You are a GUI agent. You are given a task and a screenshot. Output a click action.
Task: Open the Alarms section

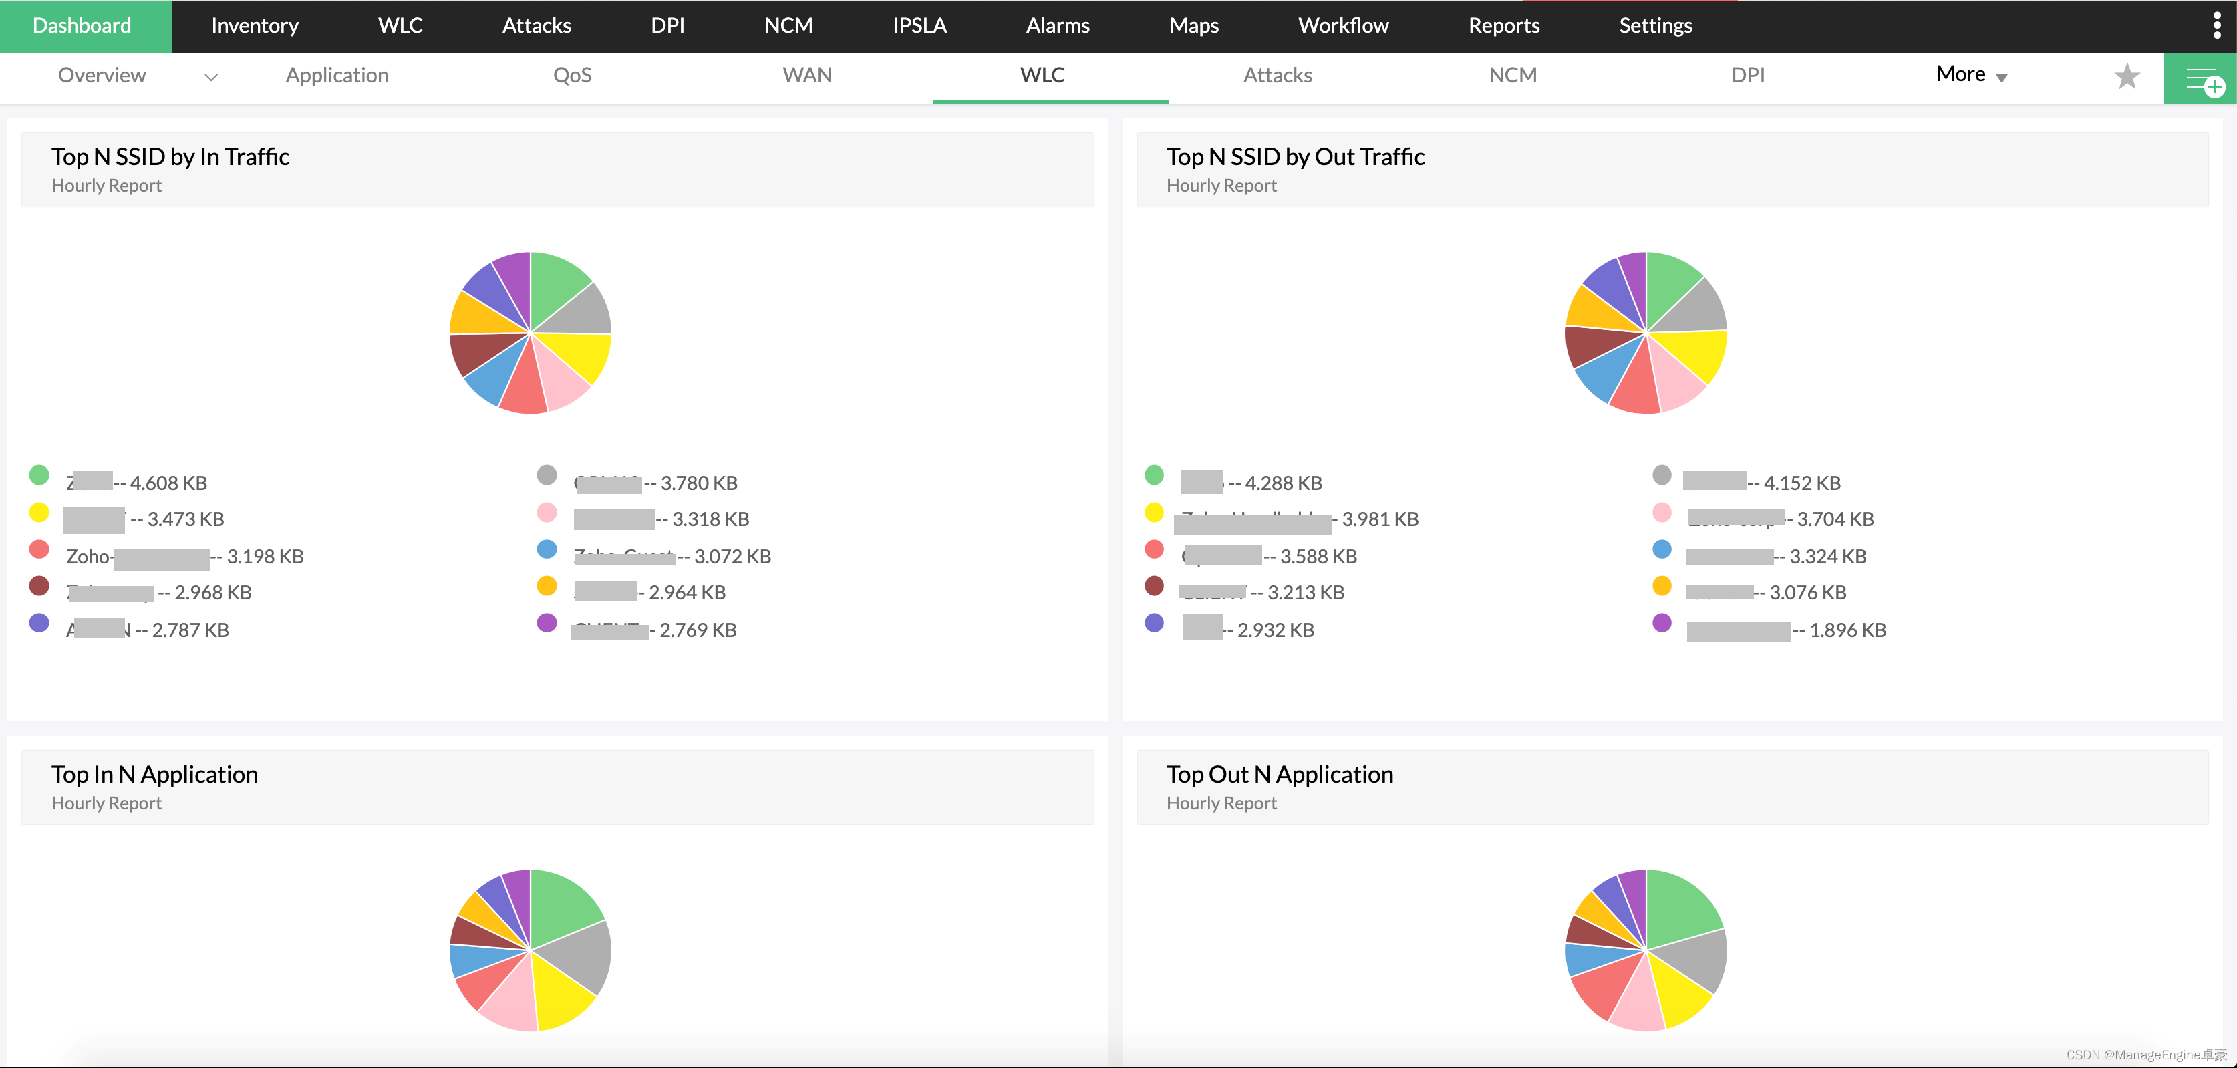pyautogui.click(x=1058, y=26)
